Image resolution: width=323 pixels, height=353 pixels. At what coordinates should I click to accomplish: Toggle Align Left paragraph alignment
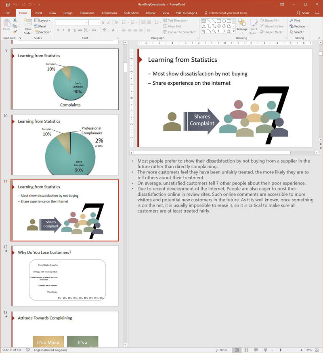(124, 30)
